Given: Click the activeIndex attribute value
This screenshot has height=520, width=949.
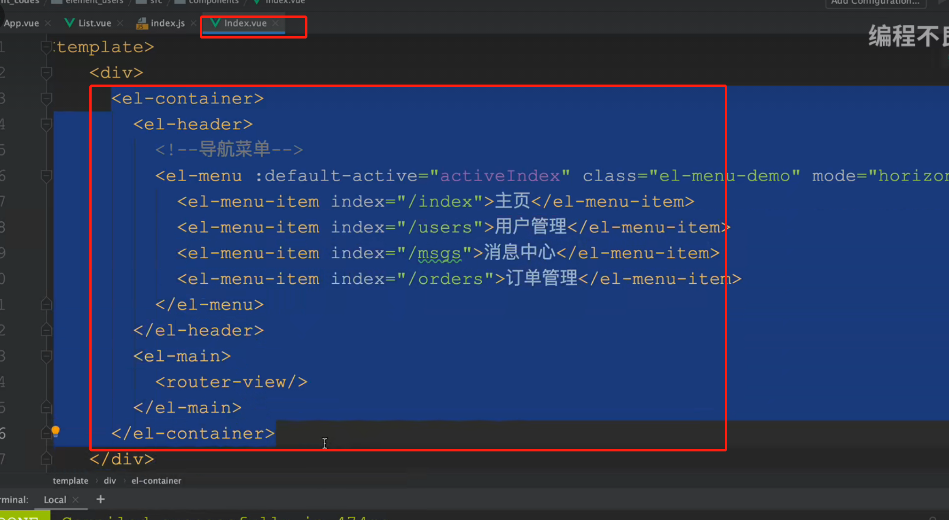Looking at the screenshot, I should 500,176.
